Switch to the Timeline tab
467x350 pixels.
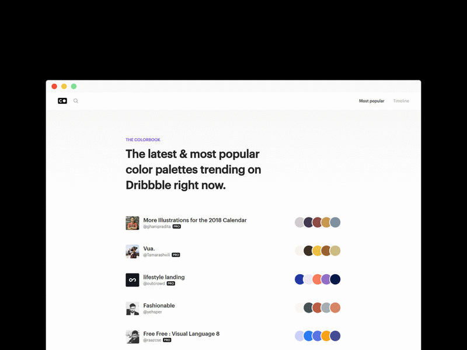point(401,100)
